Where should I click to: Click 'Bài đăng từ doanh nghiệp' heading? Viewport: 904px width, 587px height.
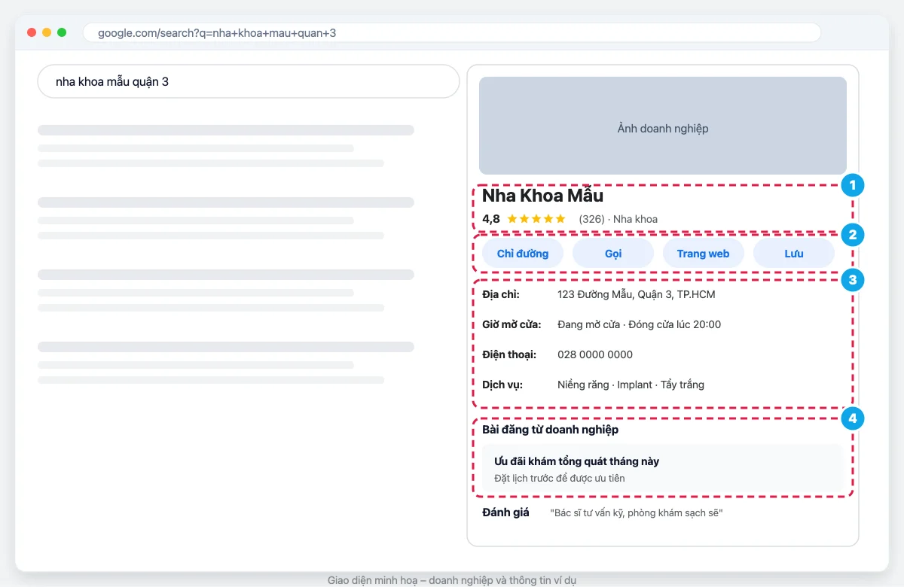(x=550, y=430)
